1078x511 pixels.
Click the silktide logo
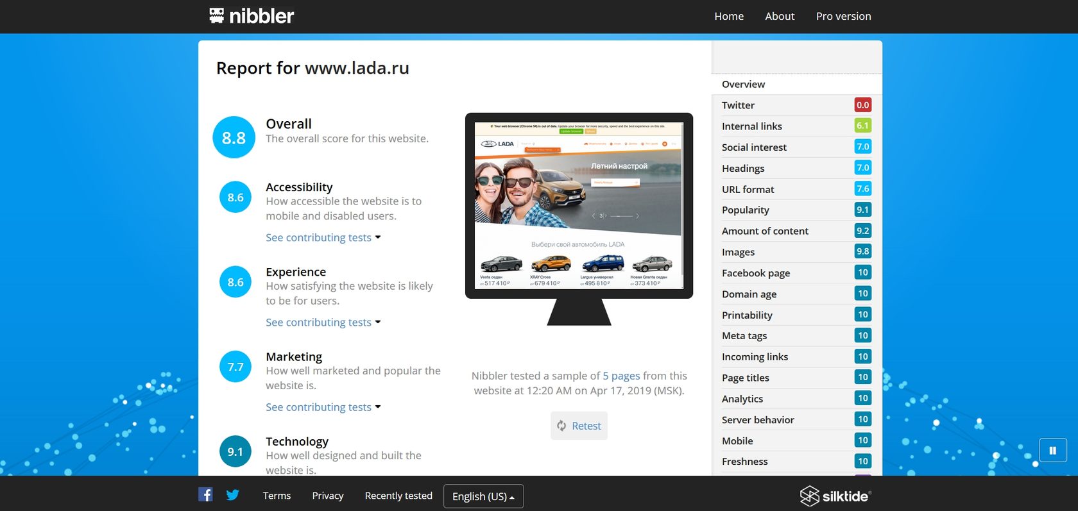pos(835,496)
